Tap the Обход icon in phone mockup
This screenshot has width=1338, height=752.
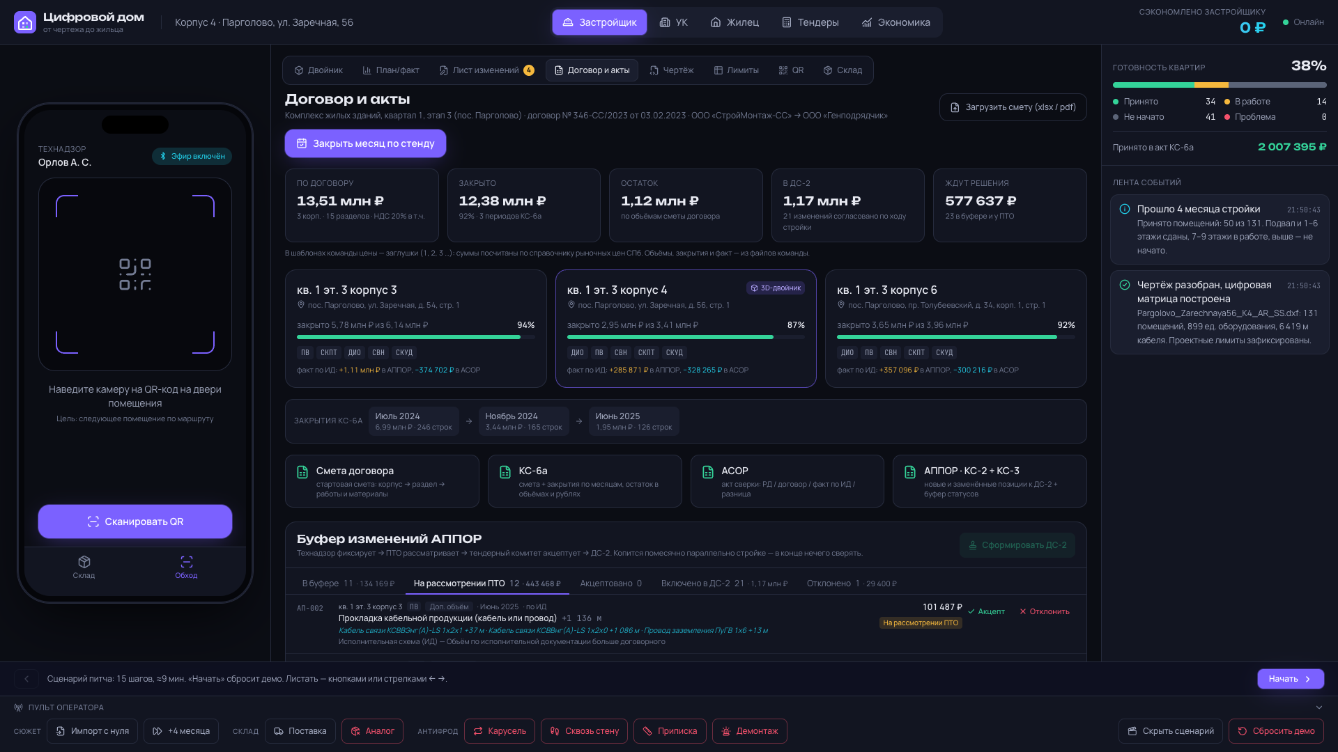(186, 567)
